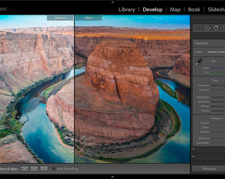Click the Before label on the photo
Viewport: 225px width, 179px height.
pyautogui.click(x=60, y=18)
